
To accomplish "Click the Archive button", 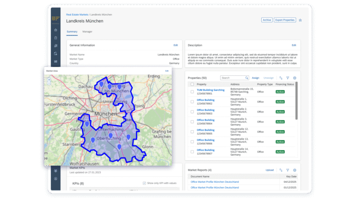I will [x=267, y=20].
